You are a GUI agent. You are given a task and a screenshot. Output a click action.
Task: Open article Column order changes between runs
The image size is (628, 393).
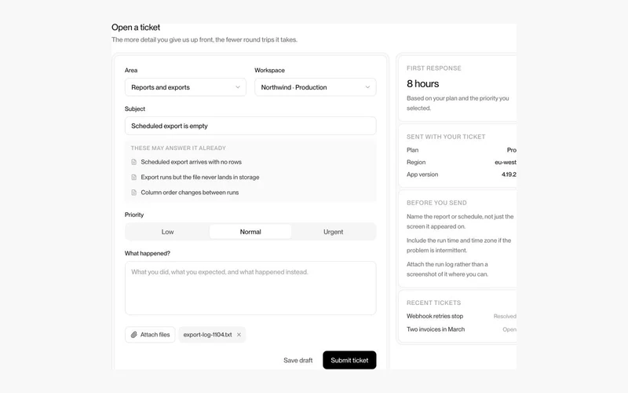point(189,193)
